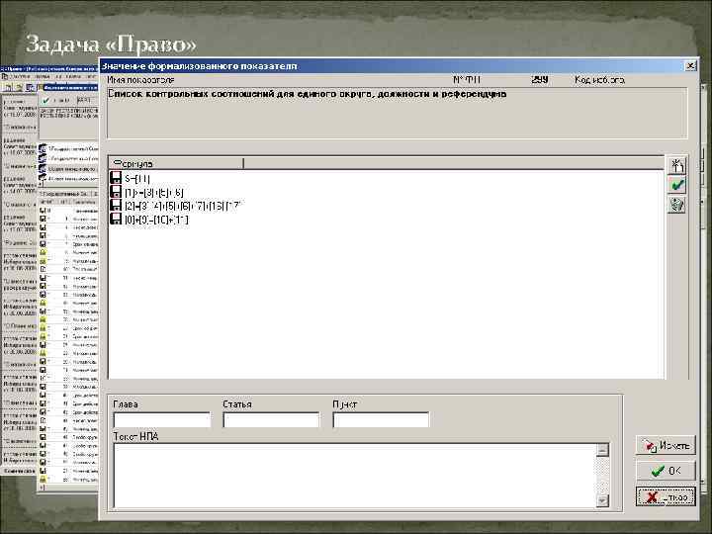Cancel the dialog with the red X button
The width and height of the screenshot is (712, 534).
click(666, 496)
